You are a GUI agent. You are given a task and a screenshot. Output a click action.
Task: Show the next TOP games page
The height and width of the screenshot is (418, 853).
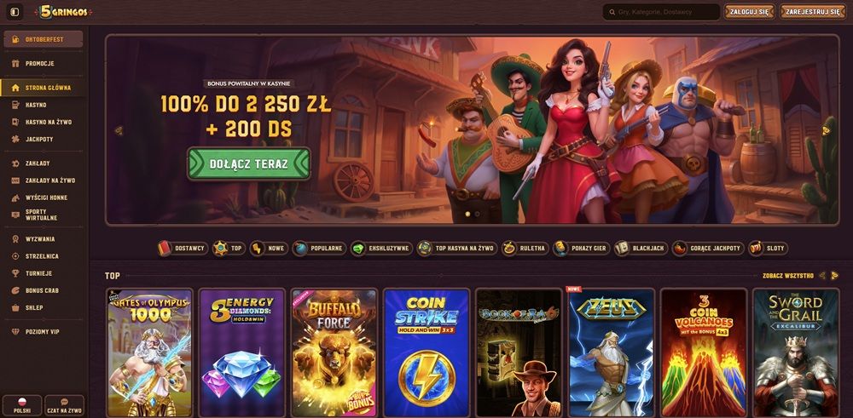click(834, 276)
